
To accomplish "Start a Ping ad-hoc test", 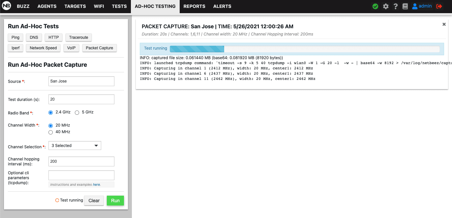I will (15, 37).
